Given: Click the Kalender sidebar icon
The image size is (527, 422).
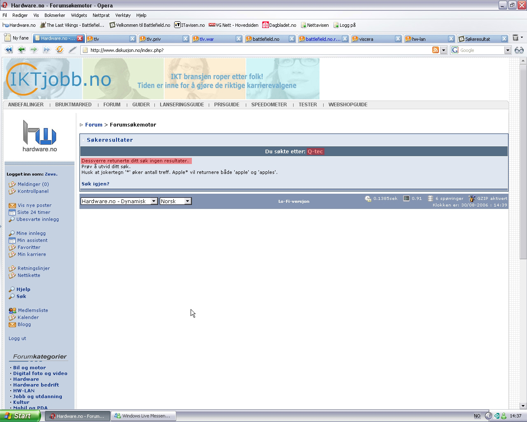Looking at the screenshot, I should click(x=12, y=317).
